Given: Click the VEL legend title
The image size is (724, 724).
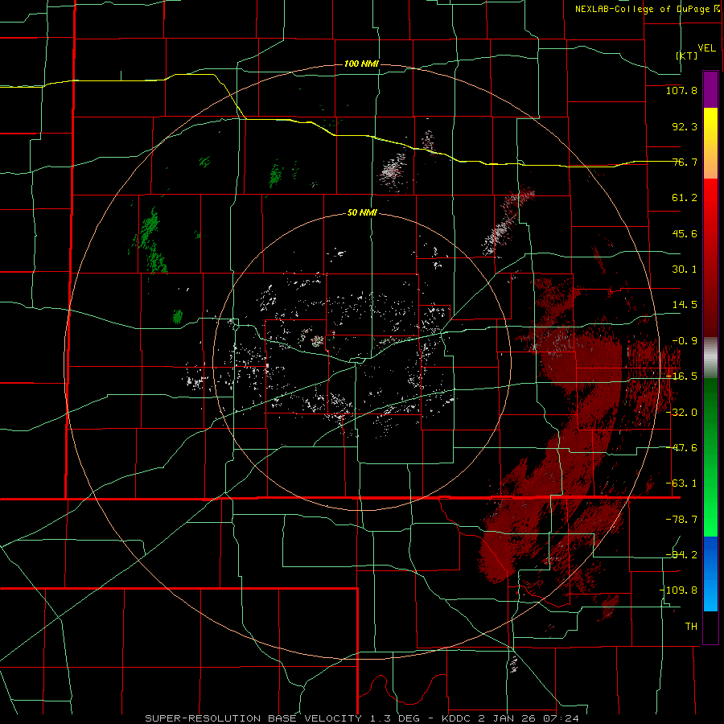Looking at the screenshot, I should [706, 48].
